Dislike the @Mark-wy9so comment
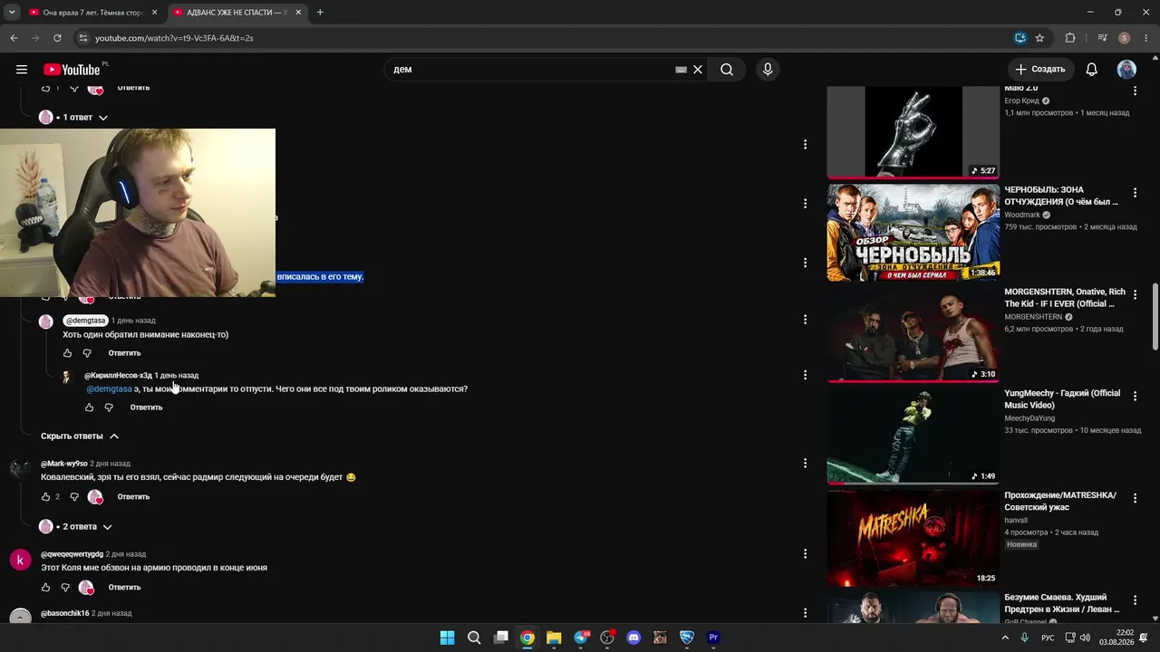The height and width of the screenshot is (652, 1160). pos(74,497)
